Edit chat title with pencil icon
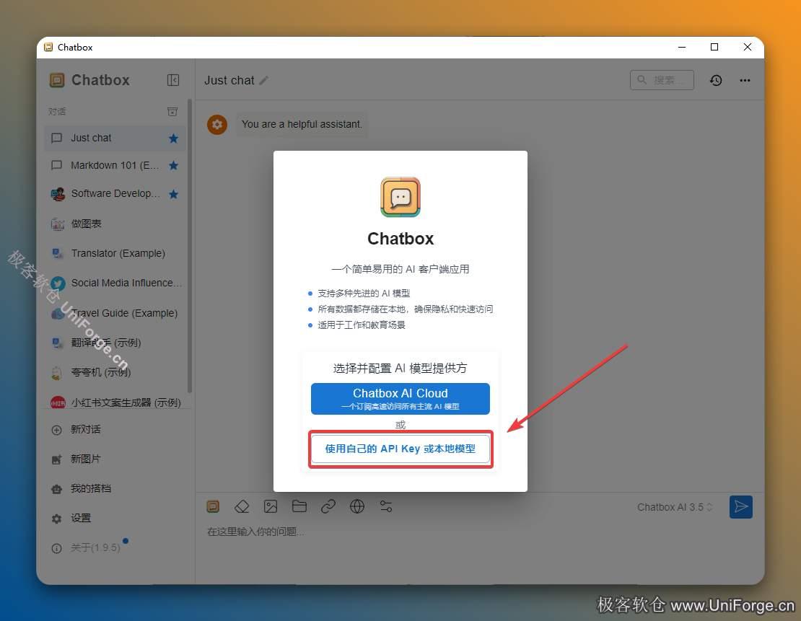 click(263, 81)
